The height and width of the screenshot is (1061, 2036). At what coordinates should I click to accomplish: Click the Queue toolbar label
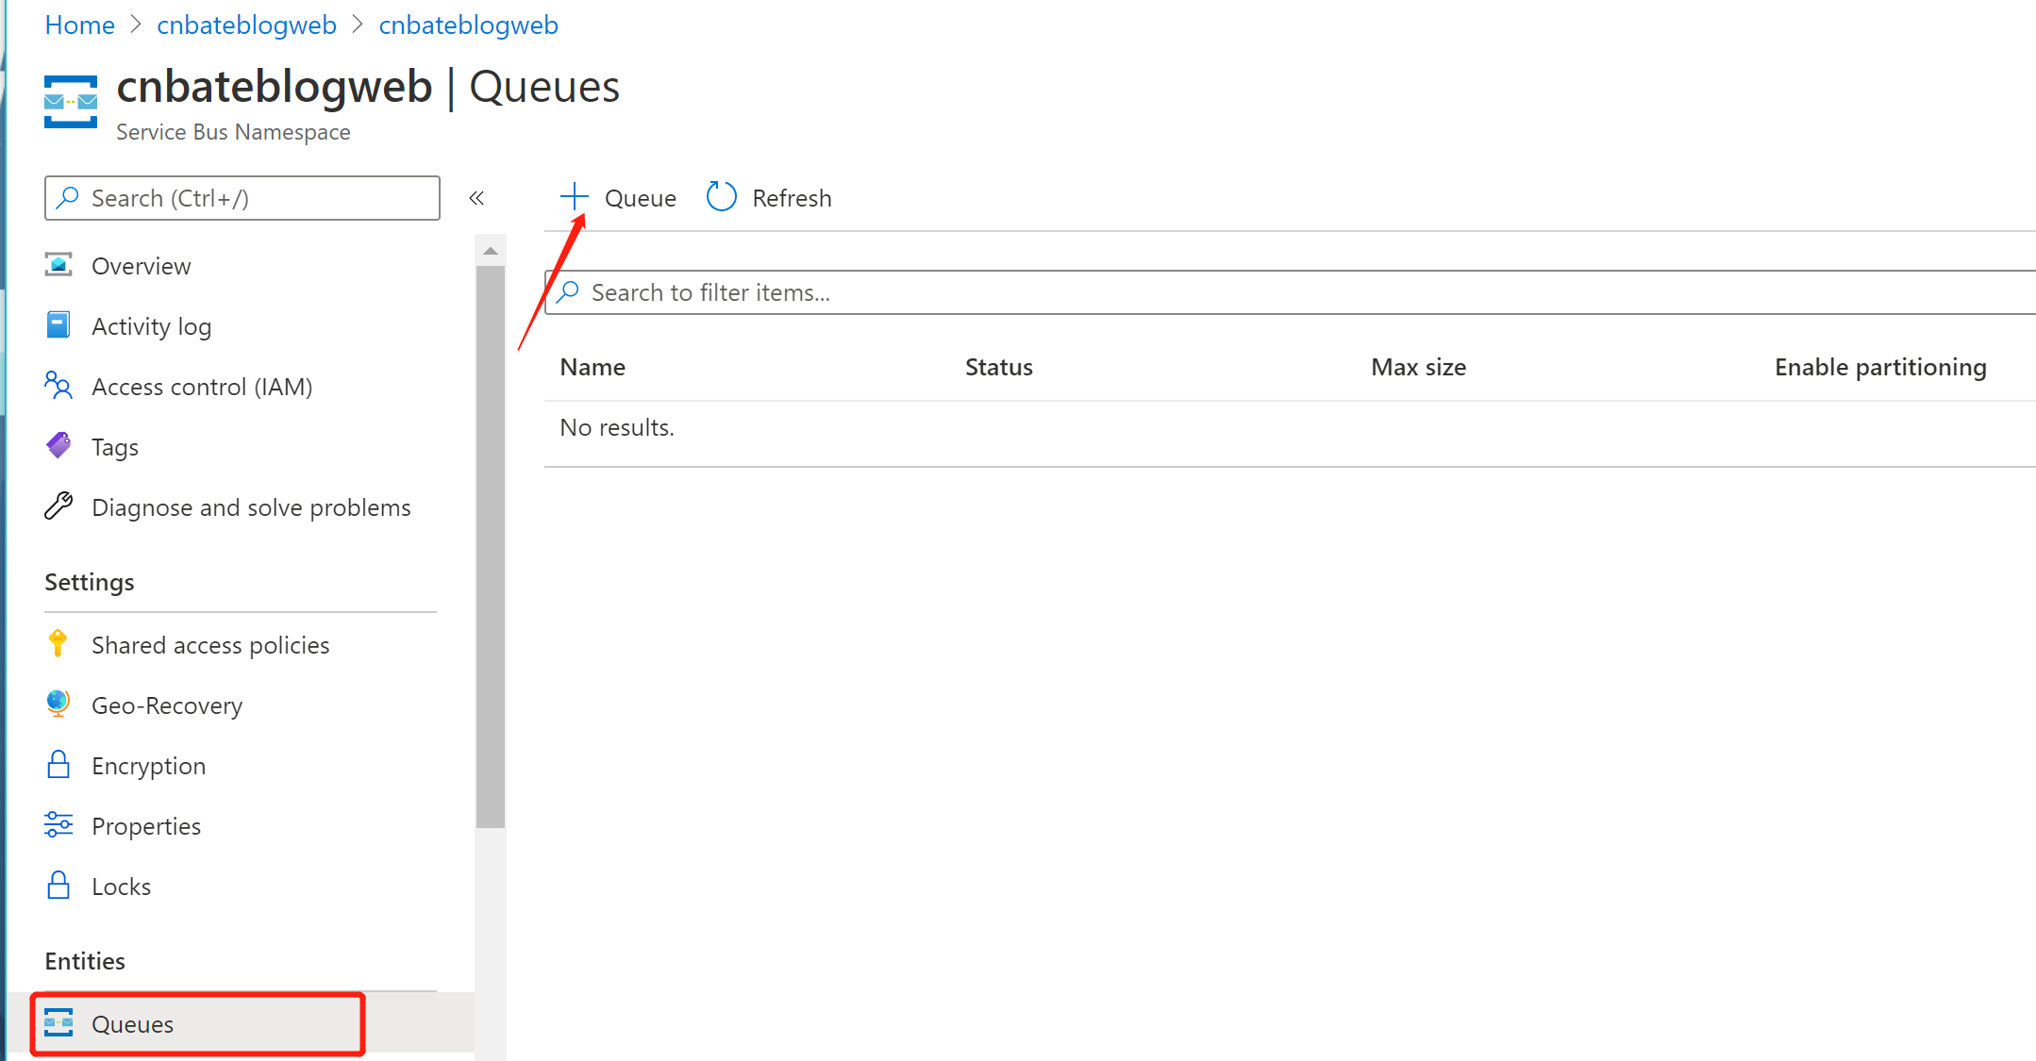pos(641,199)
